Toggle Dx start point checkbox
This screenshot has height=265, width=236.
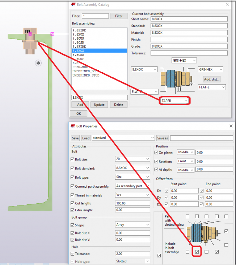pos(167,191)
